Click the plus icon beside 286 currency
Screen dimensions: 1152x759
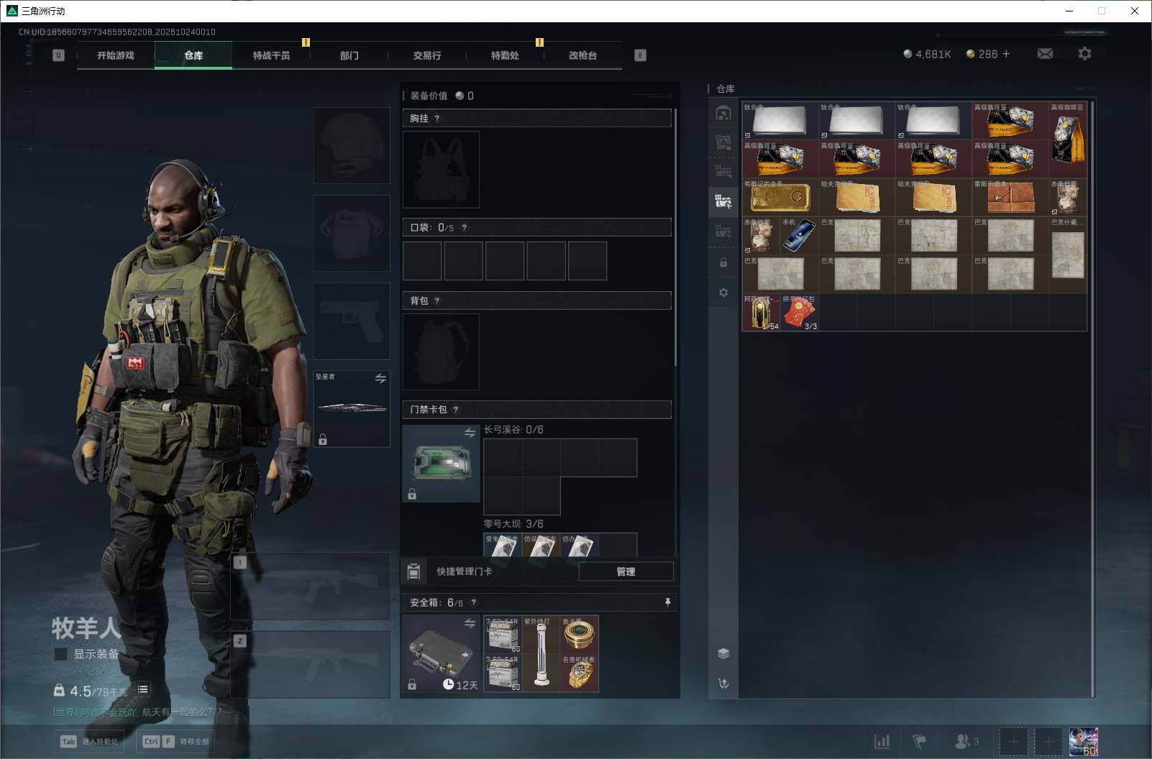coord(1006,54)
